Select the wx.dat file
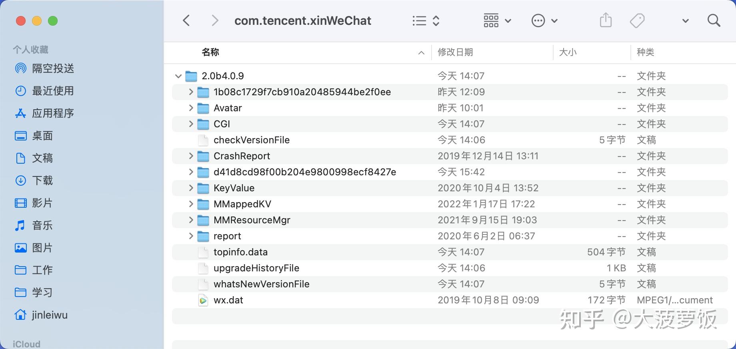736x349 pixels. (228, 300)
